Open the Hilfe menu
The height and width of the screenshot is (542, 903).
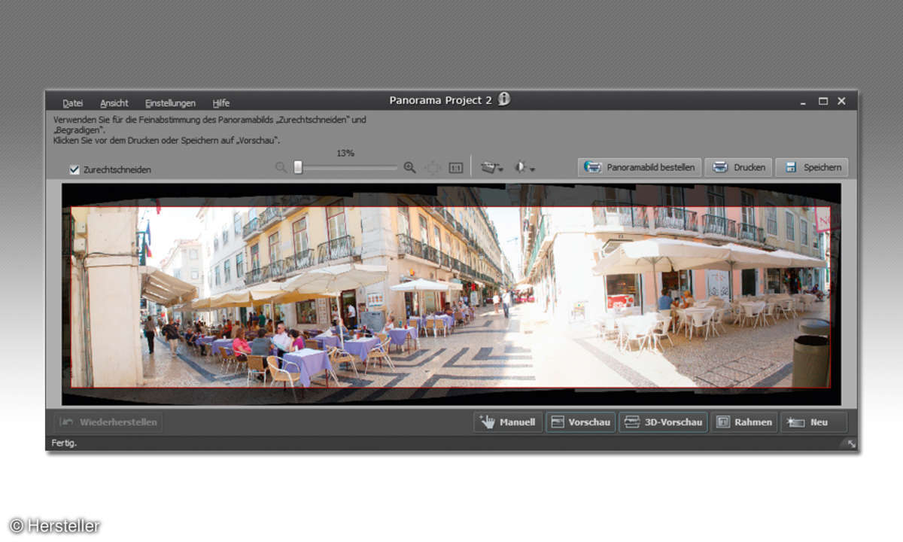click(x=221, y=103)
